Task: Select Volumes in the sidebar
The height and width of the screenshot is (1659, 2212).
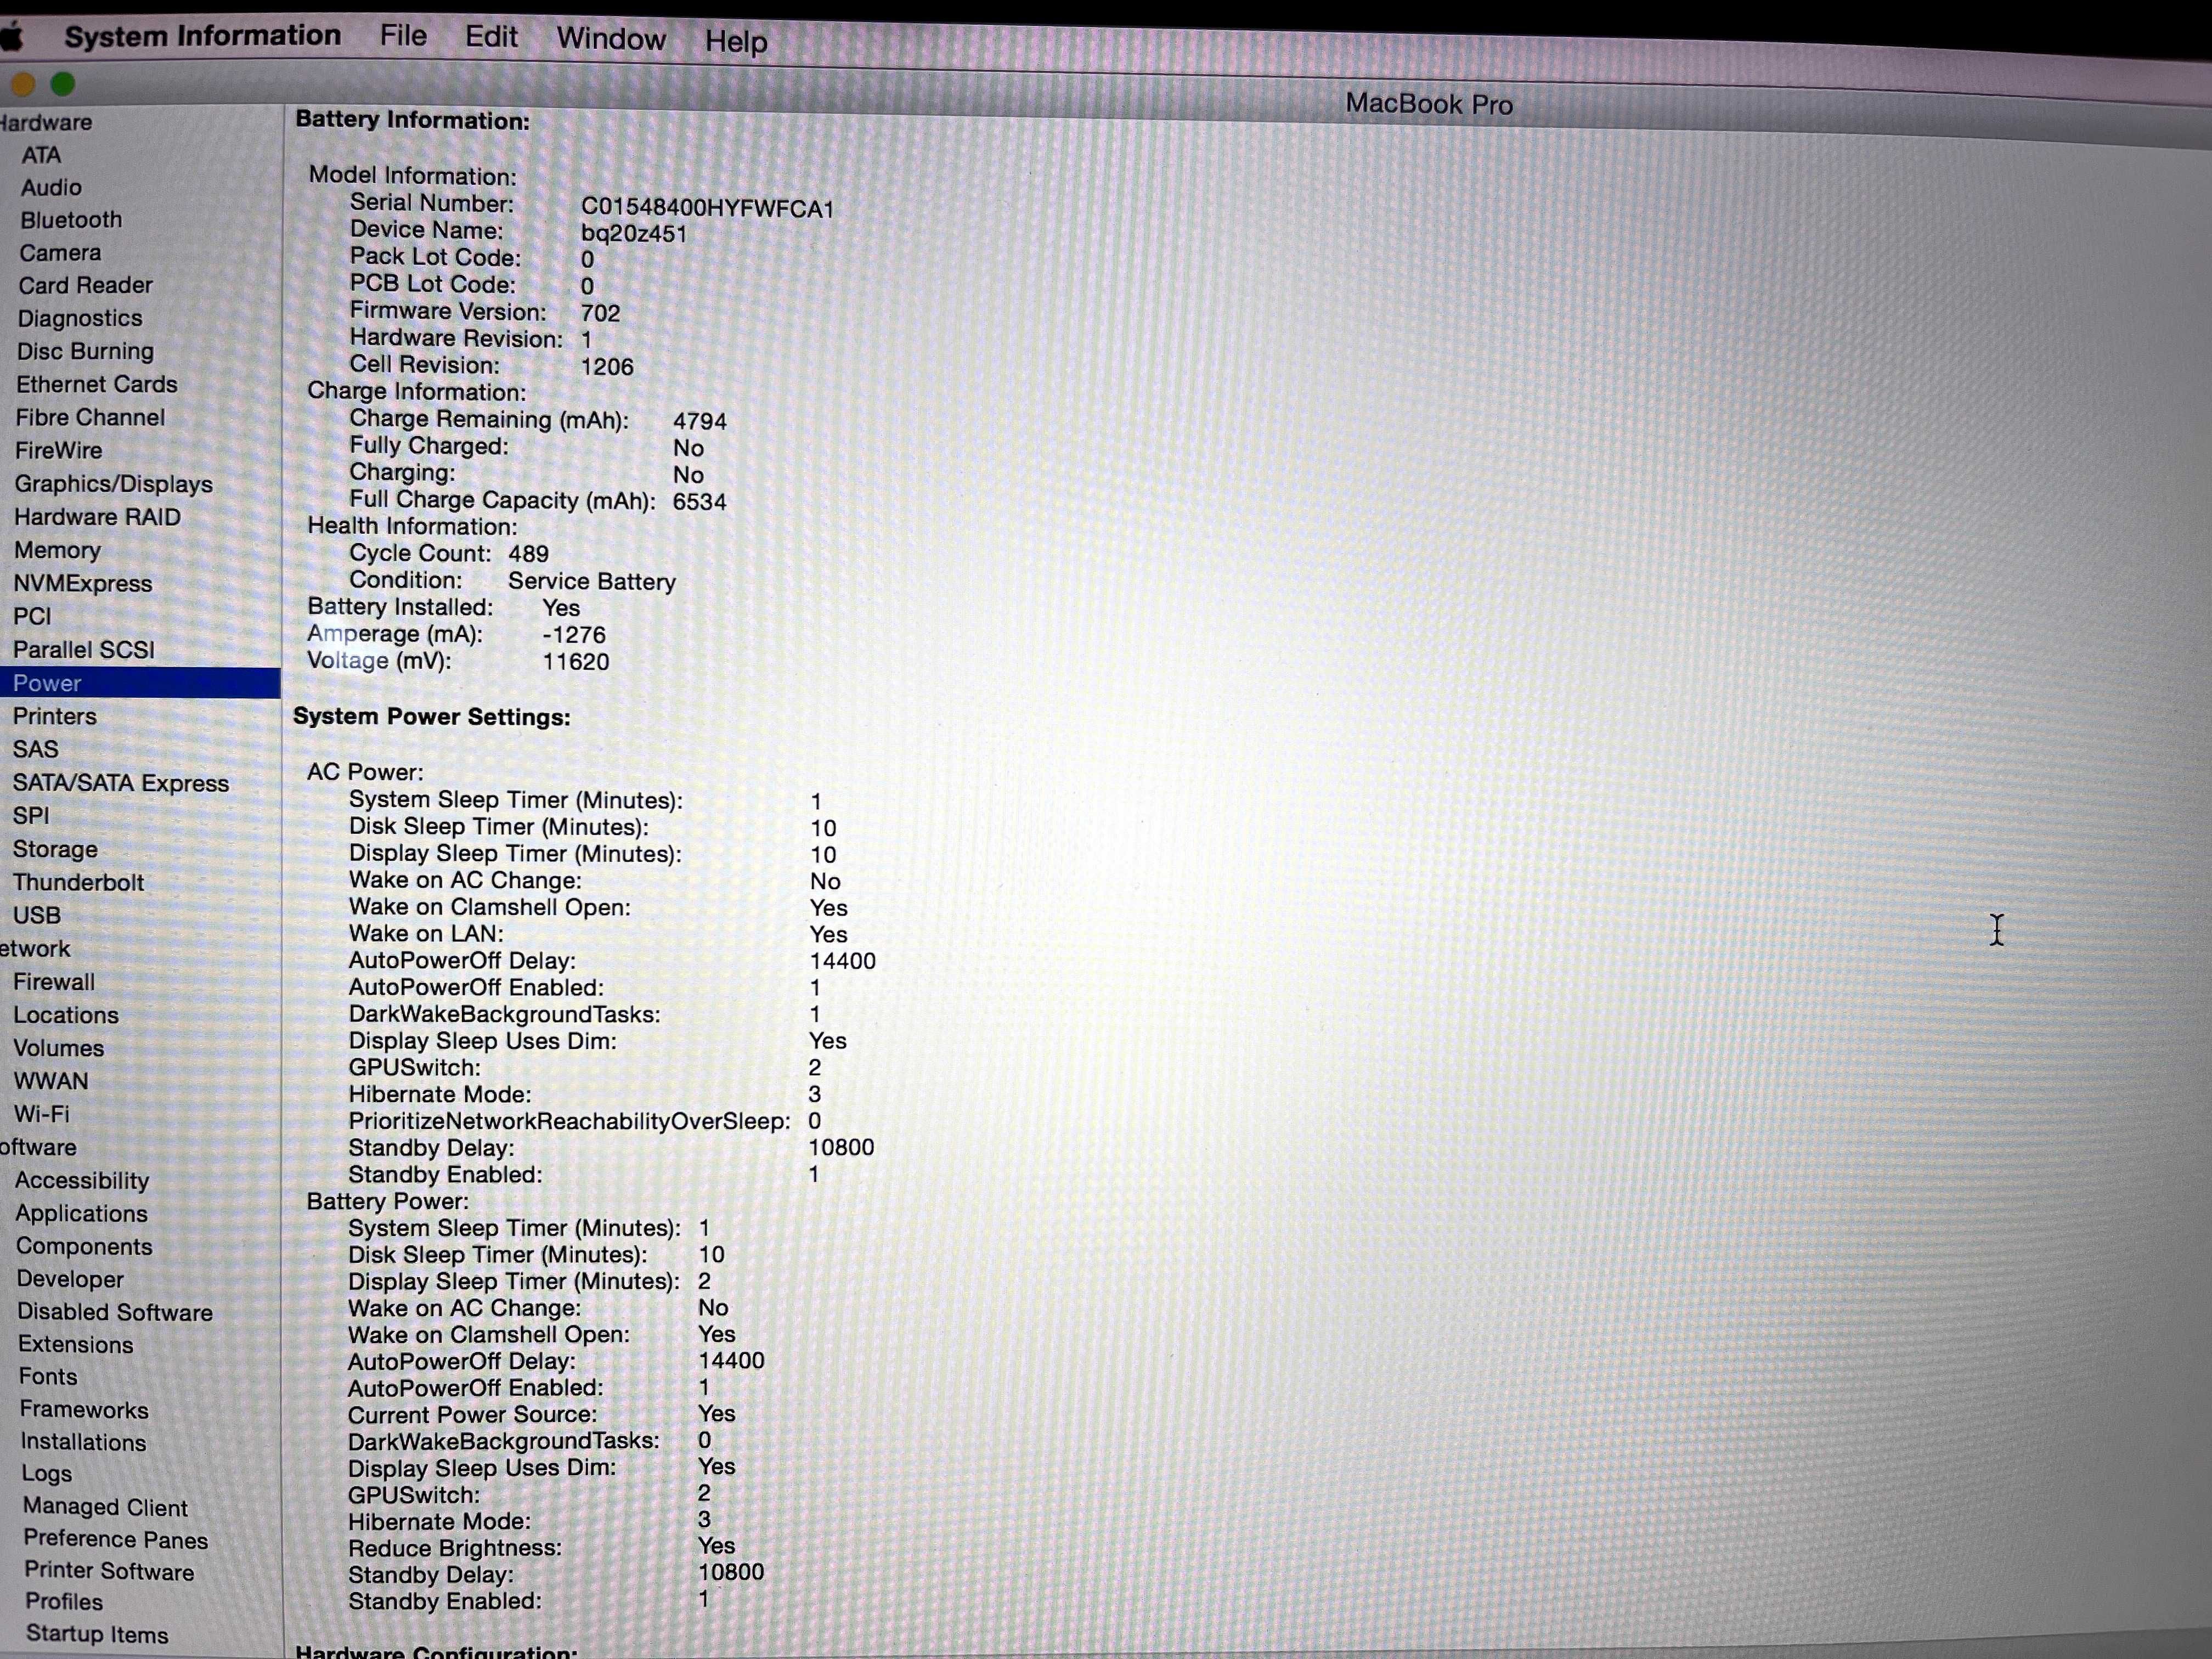Action: [x=59, y=1048]
